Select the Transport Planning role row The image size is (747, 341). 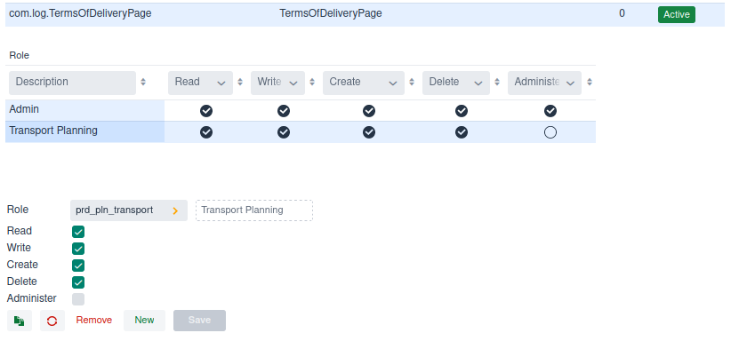coord(301,131)
